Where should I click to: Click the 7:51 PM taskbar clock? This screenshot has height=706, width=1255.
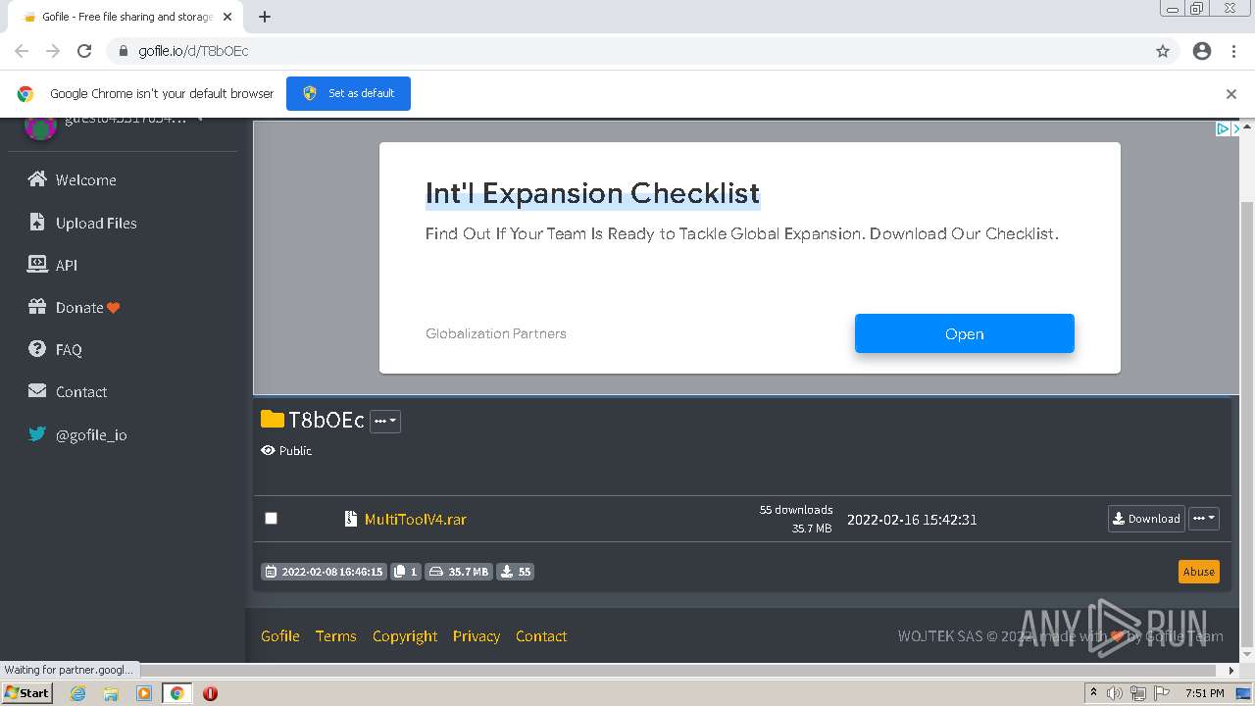pyautogui.click(x=1204, y=693)
